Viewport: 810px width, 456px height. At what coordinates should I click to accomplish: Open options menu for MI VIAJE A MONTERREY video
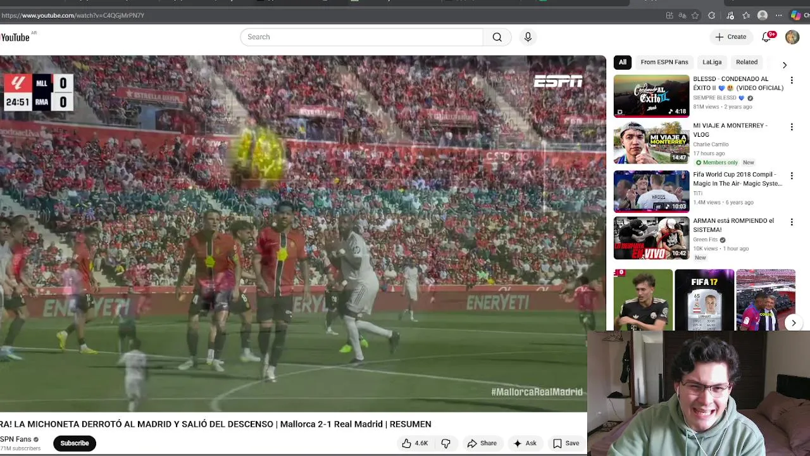click(x=792, y=127)
